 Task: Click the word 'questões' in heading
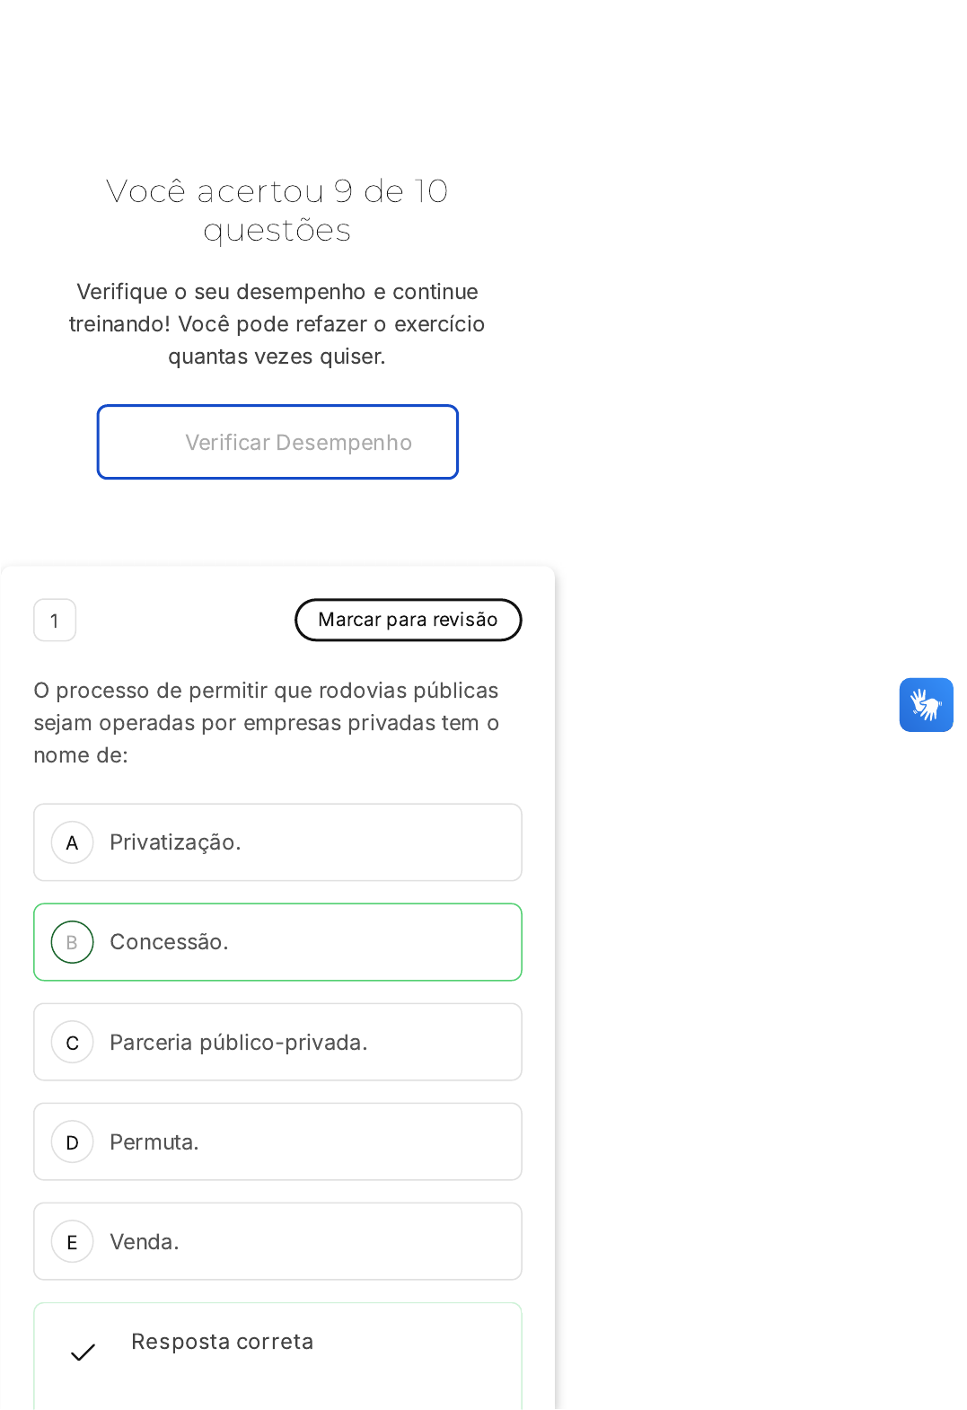[277, 231]
